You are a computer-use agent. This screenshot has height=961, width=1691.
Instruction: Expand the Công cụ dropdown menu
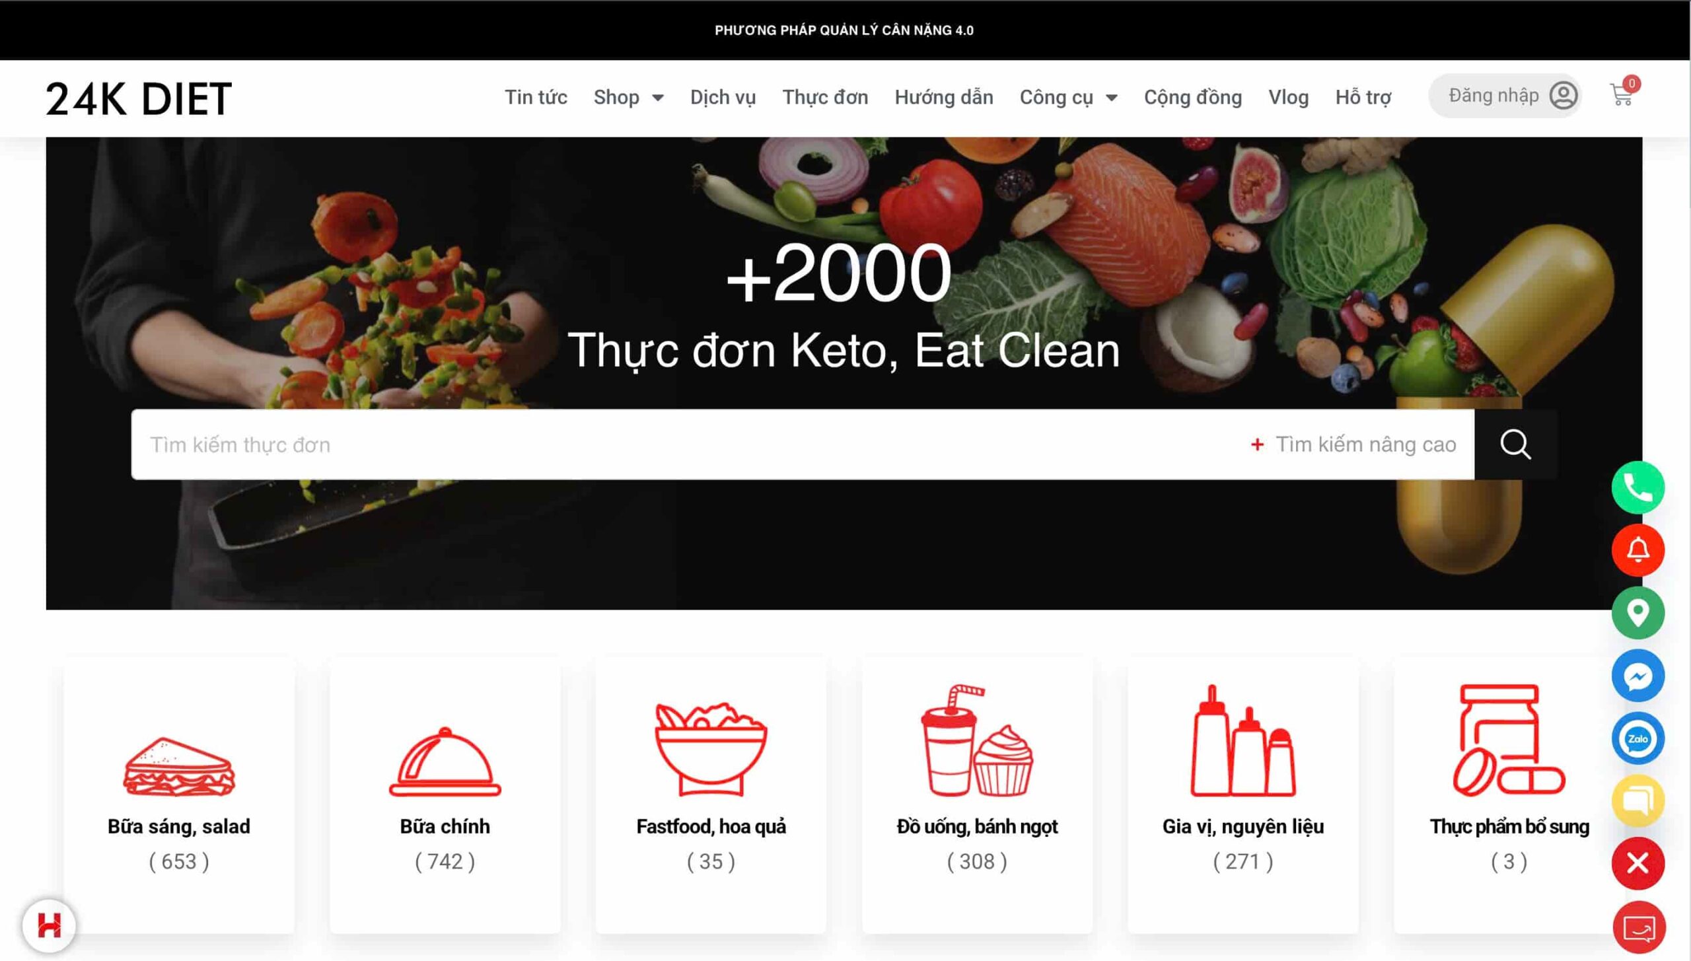click(1068, 98)
